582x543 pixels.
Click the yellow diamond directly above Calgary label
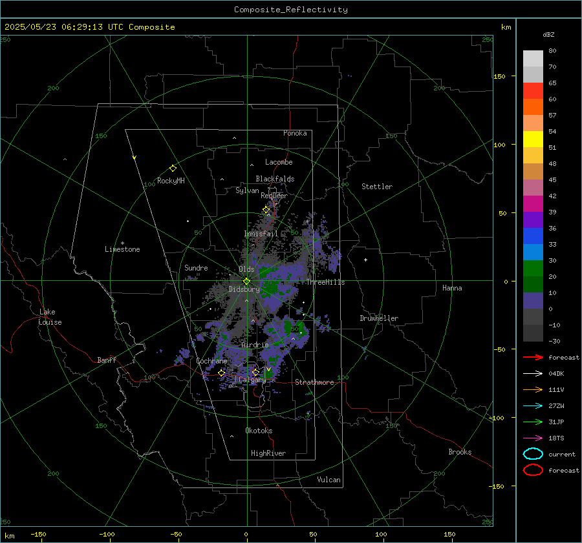255,372
